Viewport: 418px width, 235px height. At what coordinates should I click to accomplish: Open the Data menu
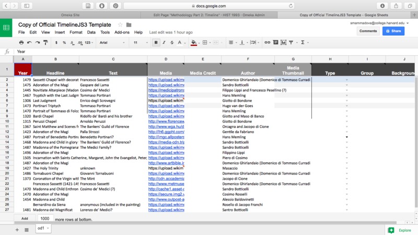coord(91,32)
